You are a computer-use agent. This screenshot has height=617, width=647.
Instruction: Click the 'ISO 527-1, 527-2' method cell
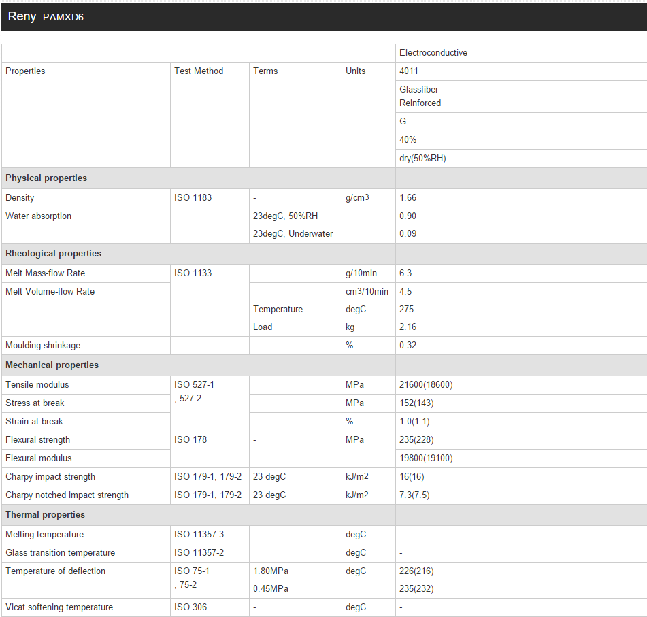pyautogui.click(x=210, y=403)
